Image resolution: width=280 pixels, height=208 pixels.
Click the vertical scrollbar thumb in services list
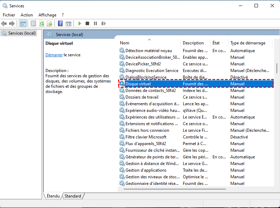tap(277, 68)
